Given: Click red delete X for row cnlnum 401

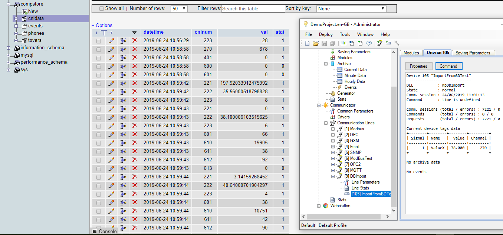Looking at the screenshot, I should 135,58.
